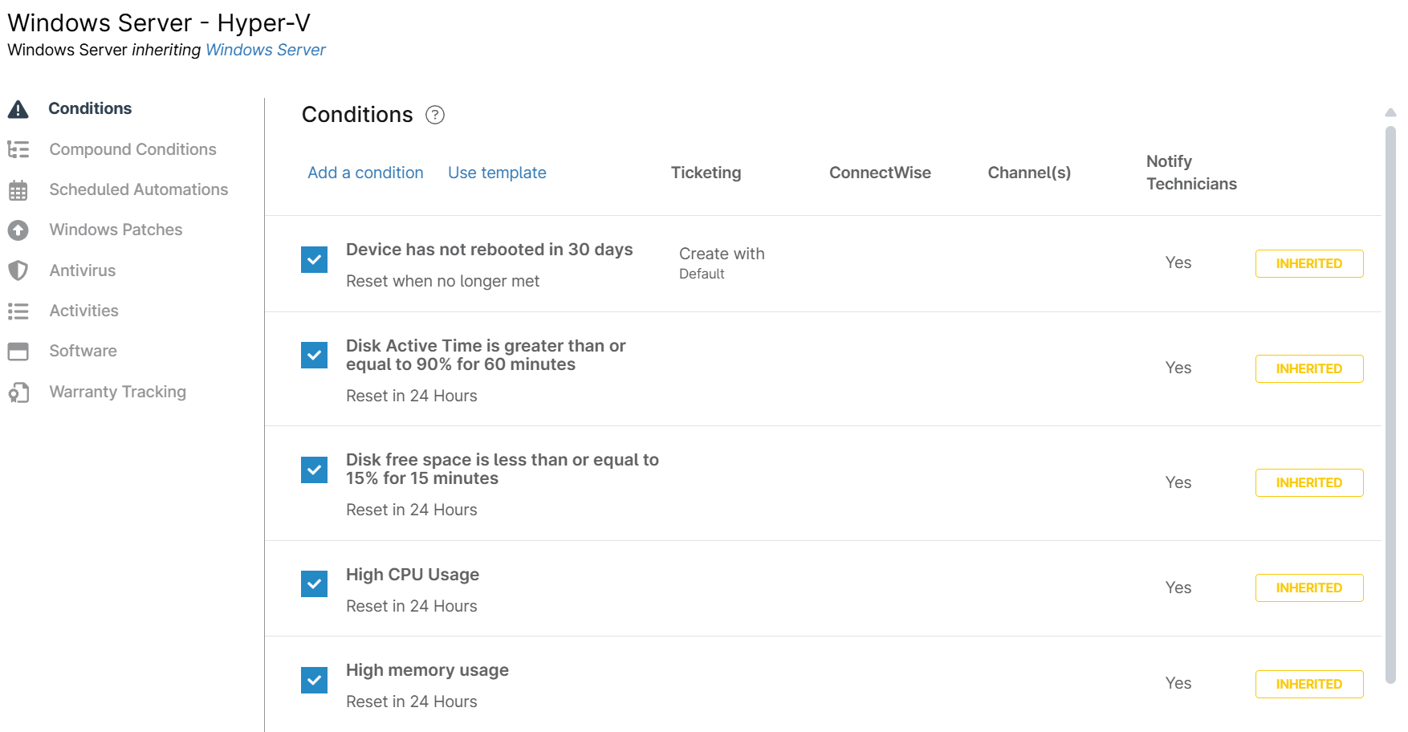Uncheck Device has not rebooted condition
The width and height of the screenshot is (1408, 732).
click(314, 259)
